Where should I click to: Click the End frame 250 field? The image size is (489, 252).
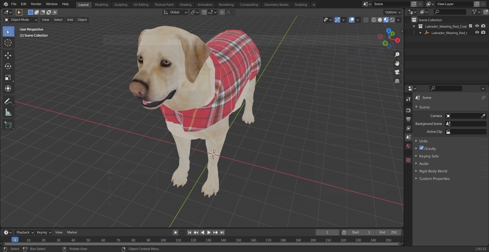(388, 232)
